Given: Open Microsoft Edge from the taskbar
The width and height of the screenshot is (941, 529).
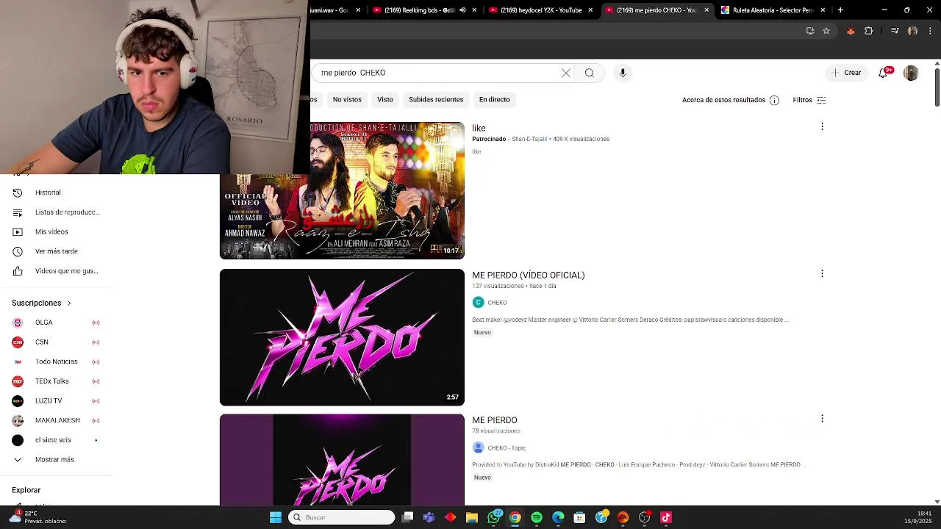Looking at the screenshot, I should tap(558, 517).
